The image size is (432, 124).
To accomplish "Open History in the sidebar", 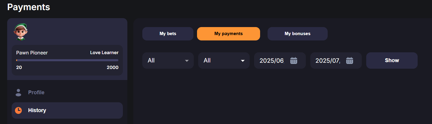I will pos(37,110).
